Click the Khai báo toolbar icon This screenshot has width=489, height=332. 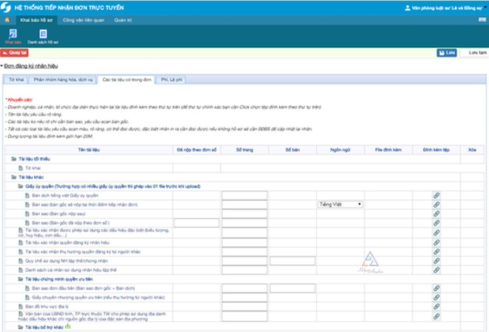coord(13,36)
